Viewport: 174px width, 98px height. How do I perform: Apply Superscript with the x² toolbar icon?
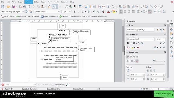tap(94, 11)
